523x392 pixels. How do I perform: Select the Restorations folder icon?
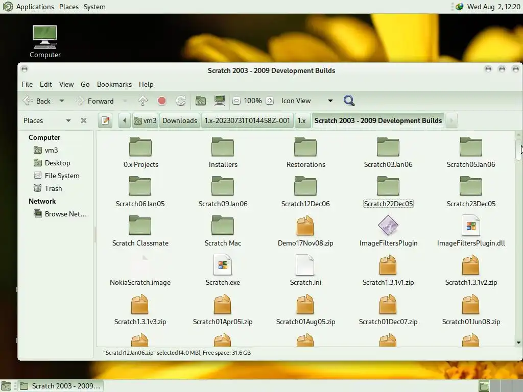[x=305, y=146]
